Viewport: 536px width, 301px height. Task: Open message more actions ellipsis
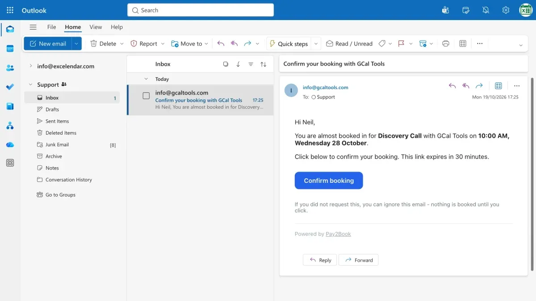point(517,86)
